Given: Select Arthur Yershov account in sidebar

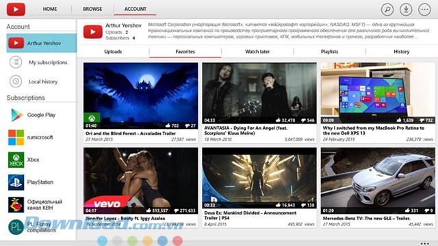Looking at the screenshot, I should (41, 43).
